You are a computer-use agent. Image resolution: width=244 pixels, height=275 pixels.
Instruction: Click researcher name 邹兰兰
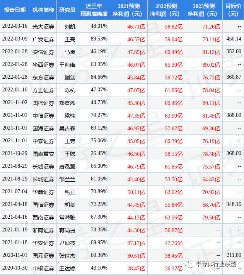(67, 179)
